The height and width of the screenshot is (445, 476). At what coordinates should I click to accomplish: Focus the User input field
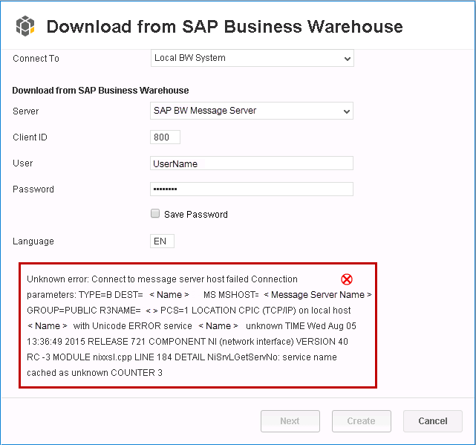click(x=252, y=163)
